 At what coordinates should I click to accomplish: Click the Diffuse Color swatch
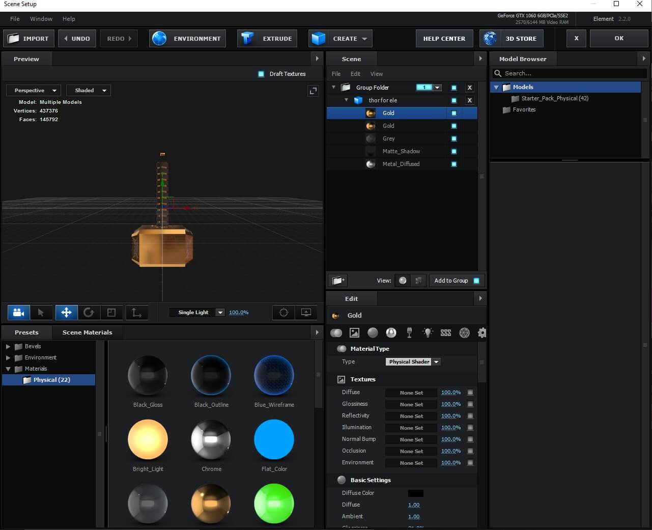pos(415,493)
